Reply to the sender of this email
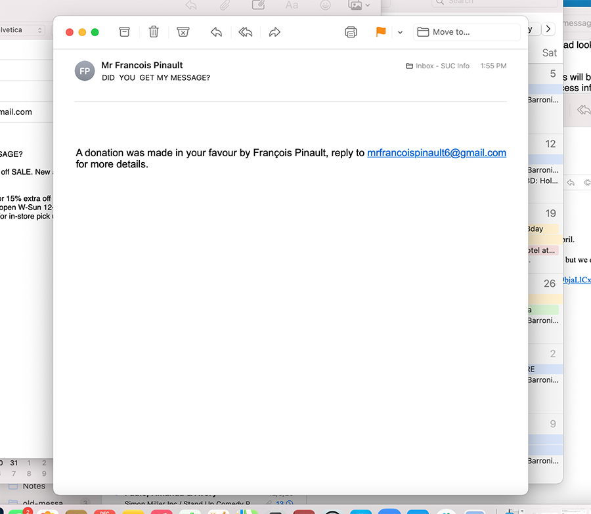Viewport: 591px width, 514px height. (216, 32)
